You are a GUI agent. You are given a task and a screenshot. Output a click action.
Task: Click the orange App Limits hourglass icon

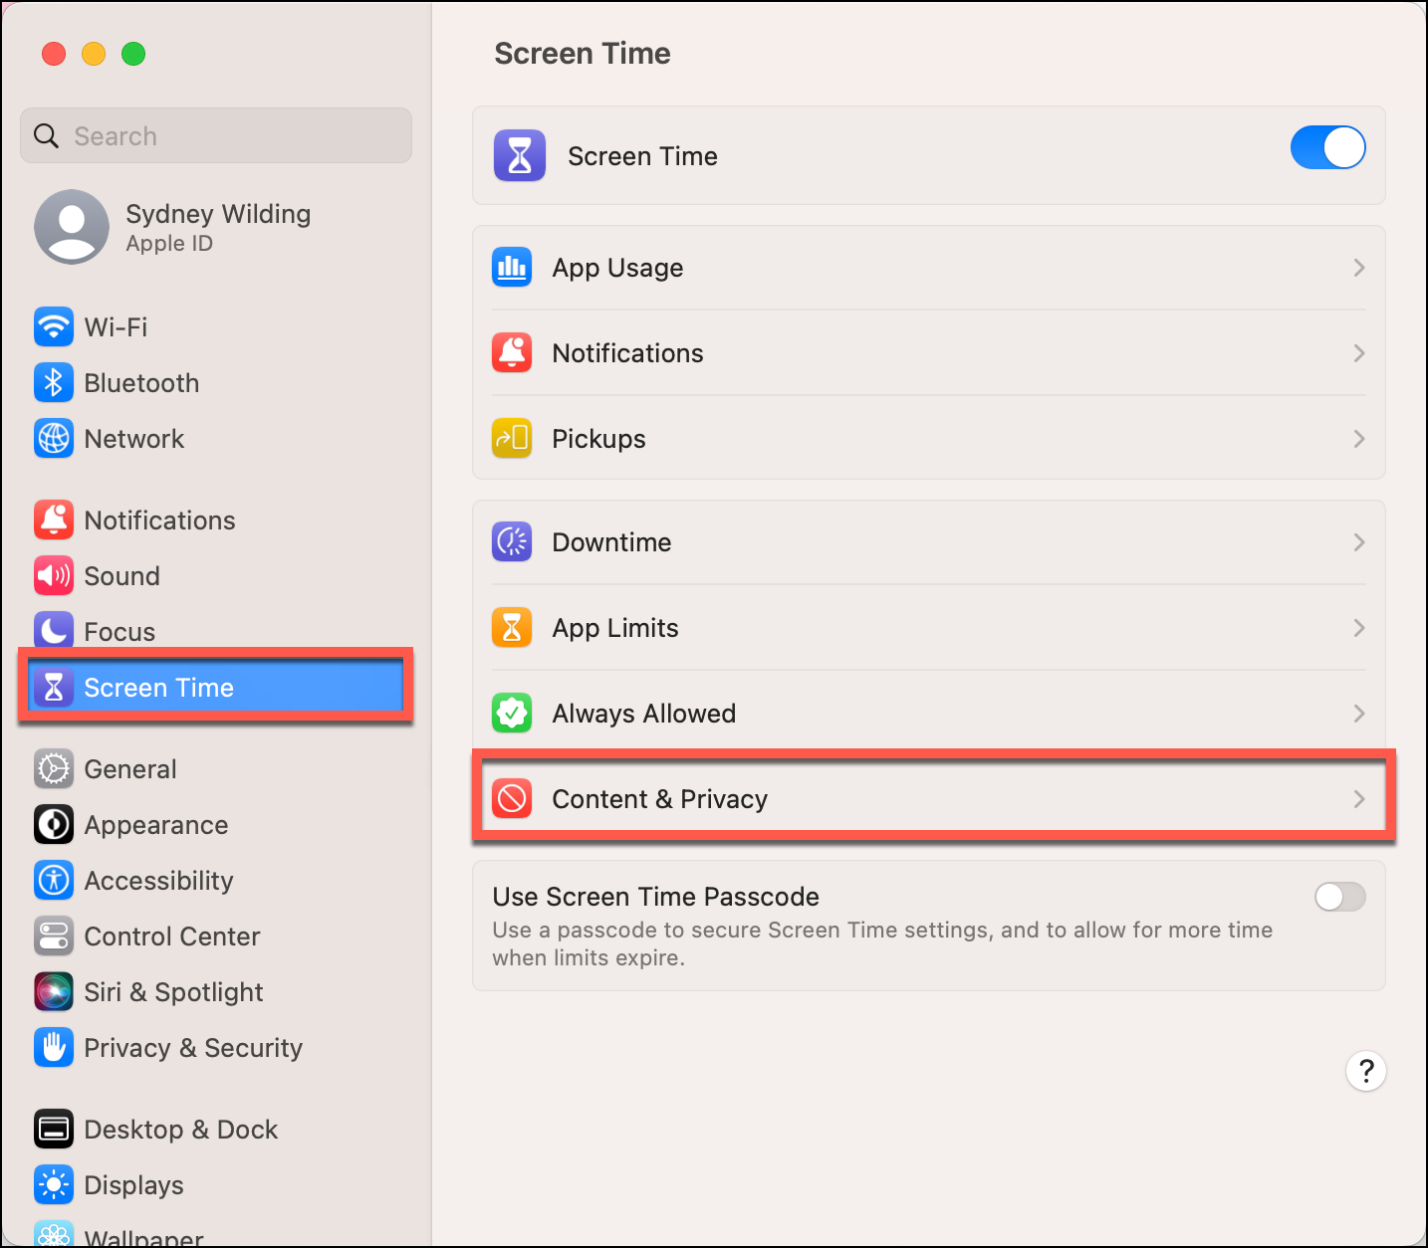512,627
